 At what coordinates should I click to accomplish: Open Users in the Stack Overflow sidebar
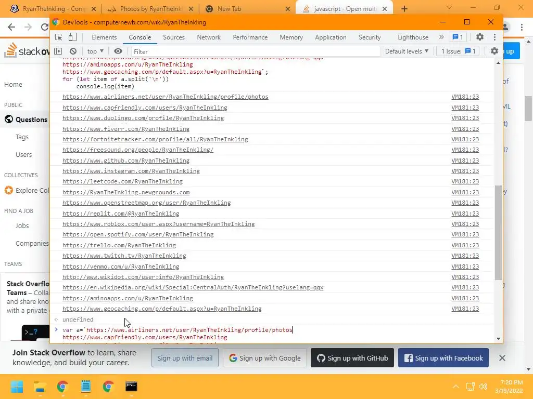point(24,155)
